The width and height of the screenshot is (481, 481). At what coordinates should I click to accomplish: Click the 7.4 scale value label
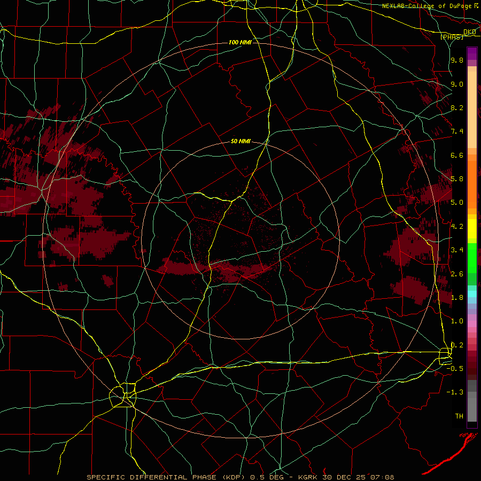[457, 131]
